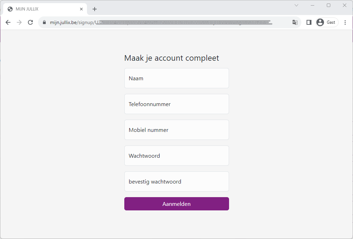The image size is (353, 239).
Task: Expand the tab search chevron
Action: click(296, 5)
